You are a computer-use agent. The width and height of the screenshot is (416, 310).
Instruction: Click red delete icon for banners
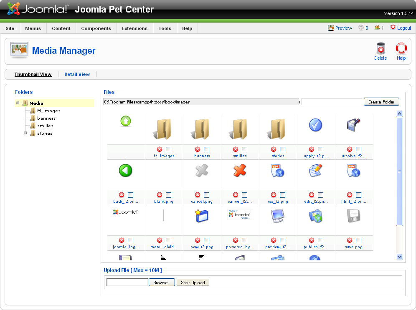[198, 149]
